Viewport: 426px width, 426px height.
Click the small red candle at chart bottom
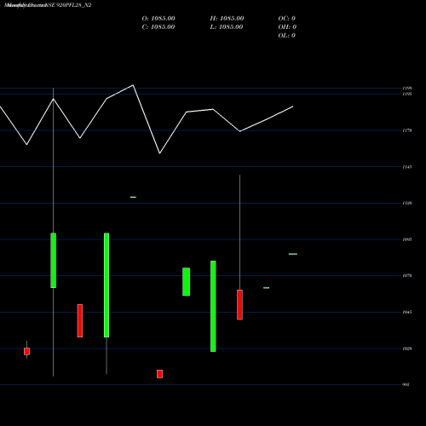[159, 374]
